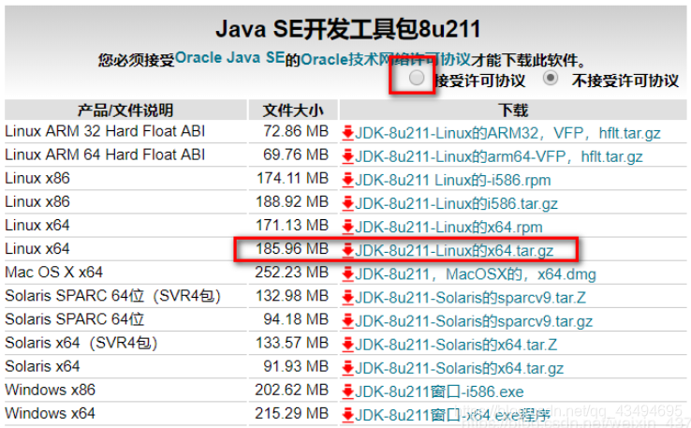Click download arrow icon for MacOSX x64.dmg

[x=347, y=273]
